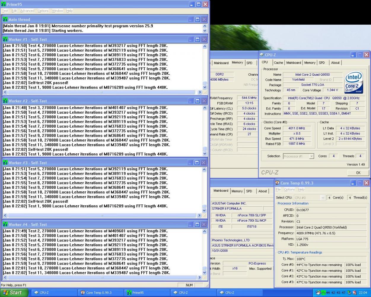Maximize the Worker #4 Self-Test window

click(x=198, y=224)
